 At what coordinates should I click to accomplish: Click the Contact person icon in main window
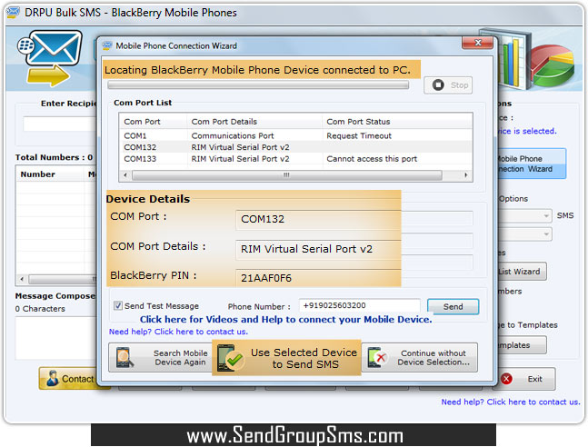(x=52, y=378)
